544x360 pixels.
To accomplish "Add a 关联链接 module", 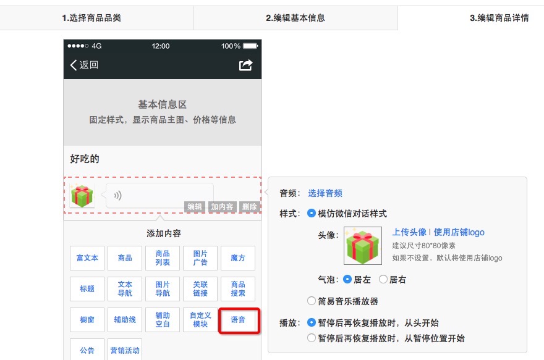I will point(200,289).
